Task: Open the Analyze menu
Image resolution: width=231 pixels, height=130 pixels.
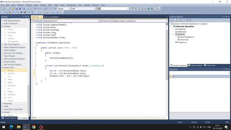Action: point(87,5)
